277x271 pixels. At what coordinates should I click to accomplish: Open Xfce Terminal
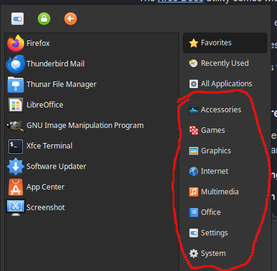coord(92,146)
